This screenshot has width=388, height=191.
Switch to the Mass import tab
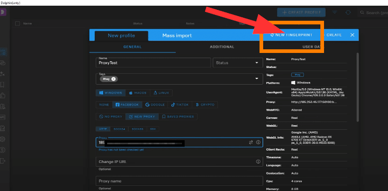tap(177, 36)
